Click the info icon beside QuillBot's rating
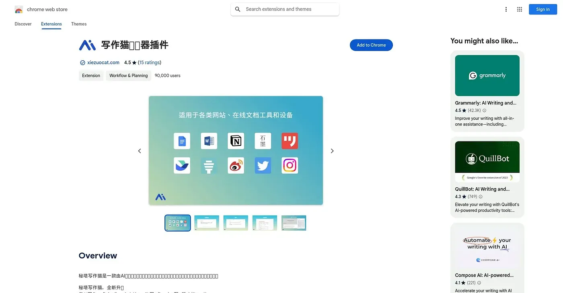The image size is (563, 293). [481, 197]
